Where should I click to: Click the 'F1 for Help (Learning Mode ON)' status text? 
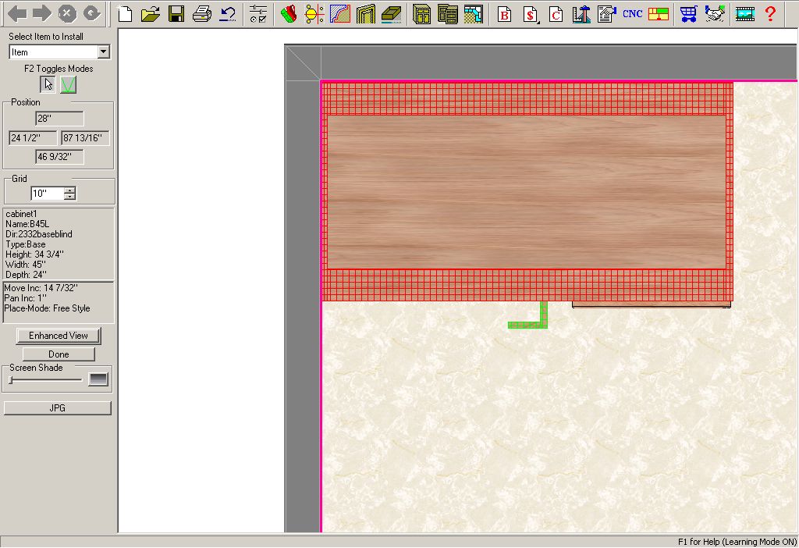pyautogui.click(x=737, y=542)
